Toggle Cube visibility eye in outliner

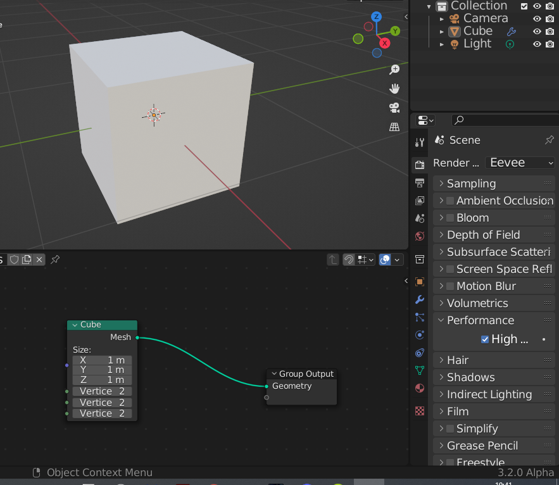[537, 32]
